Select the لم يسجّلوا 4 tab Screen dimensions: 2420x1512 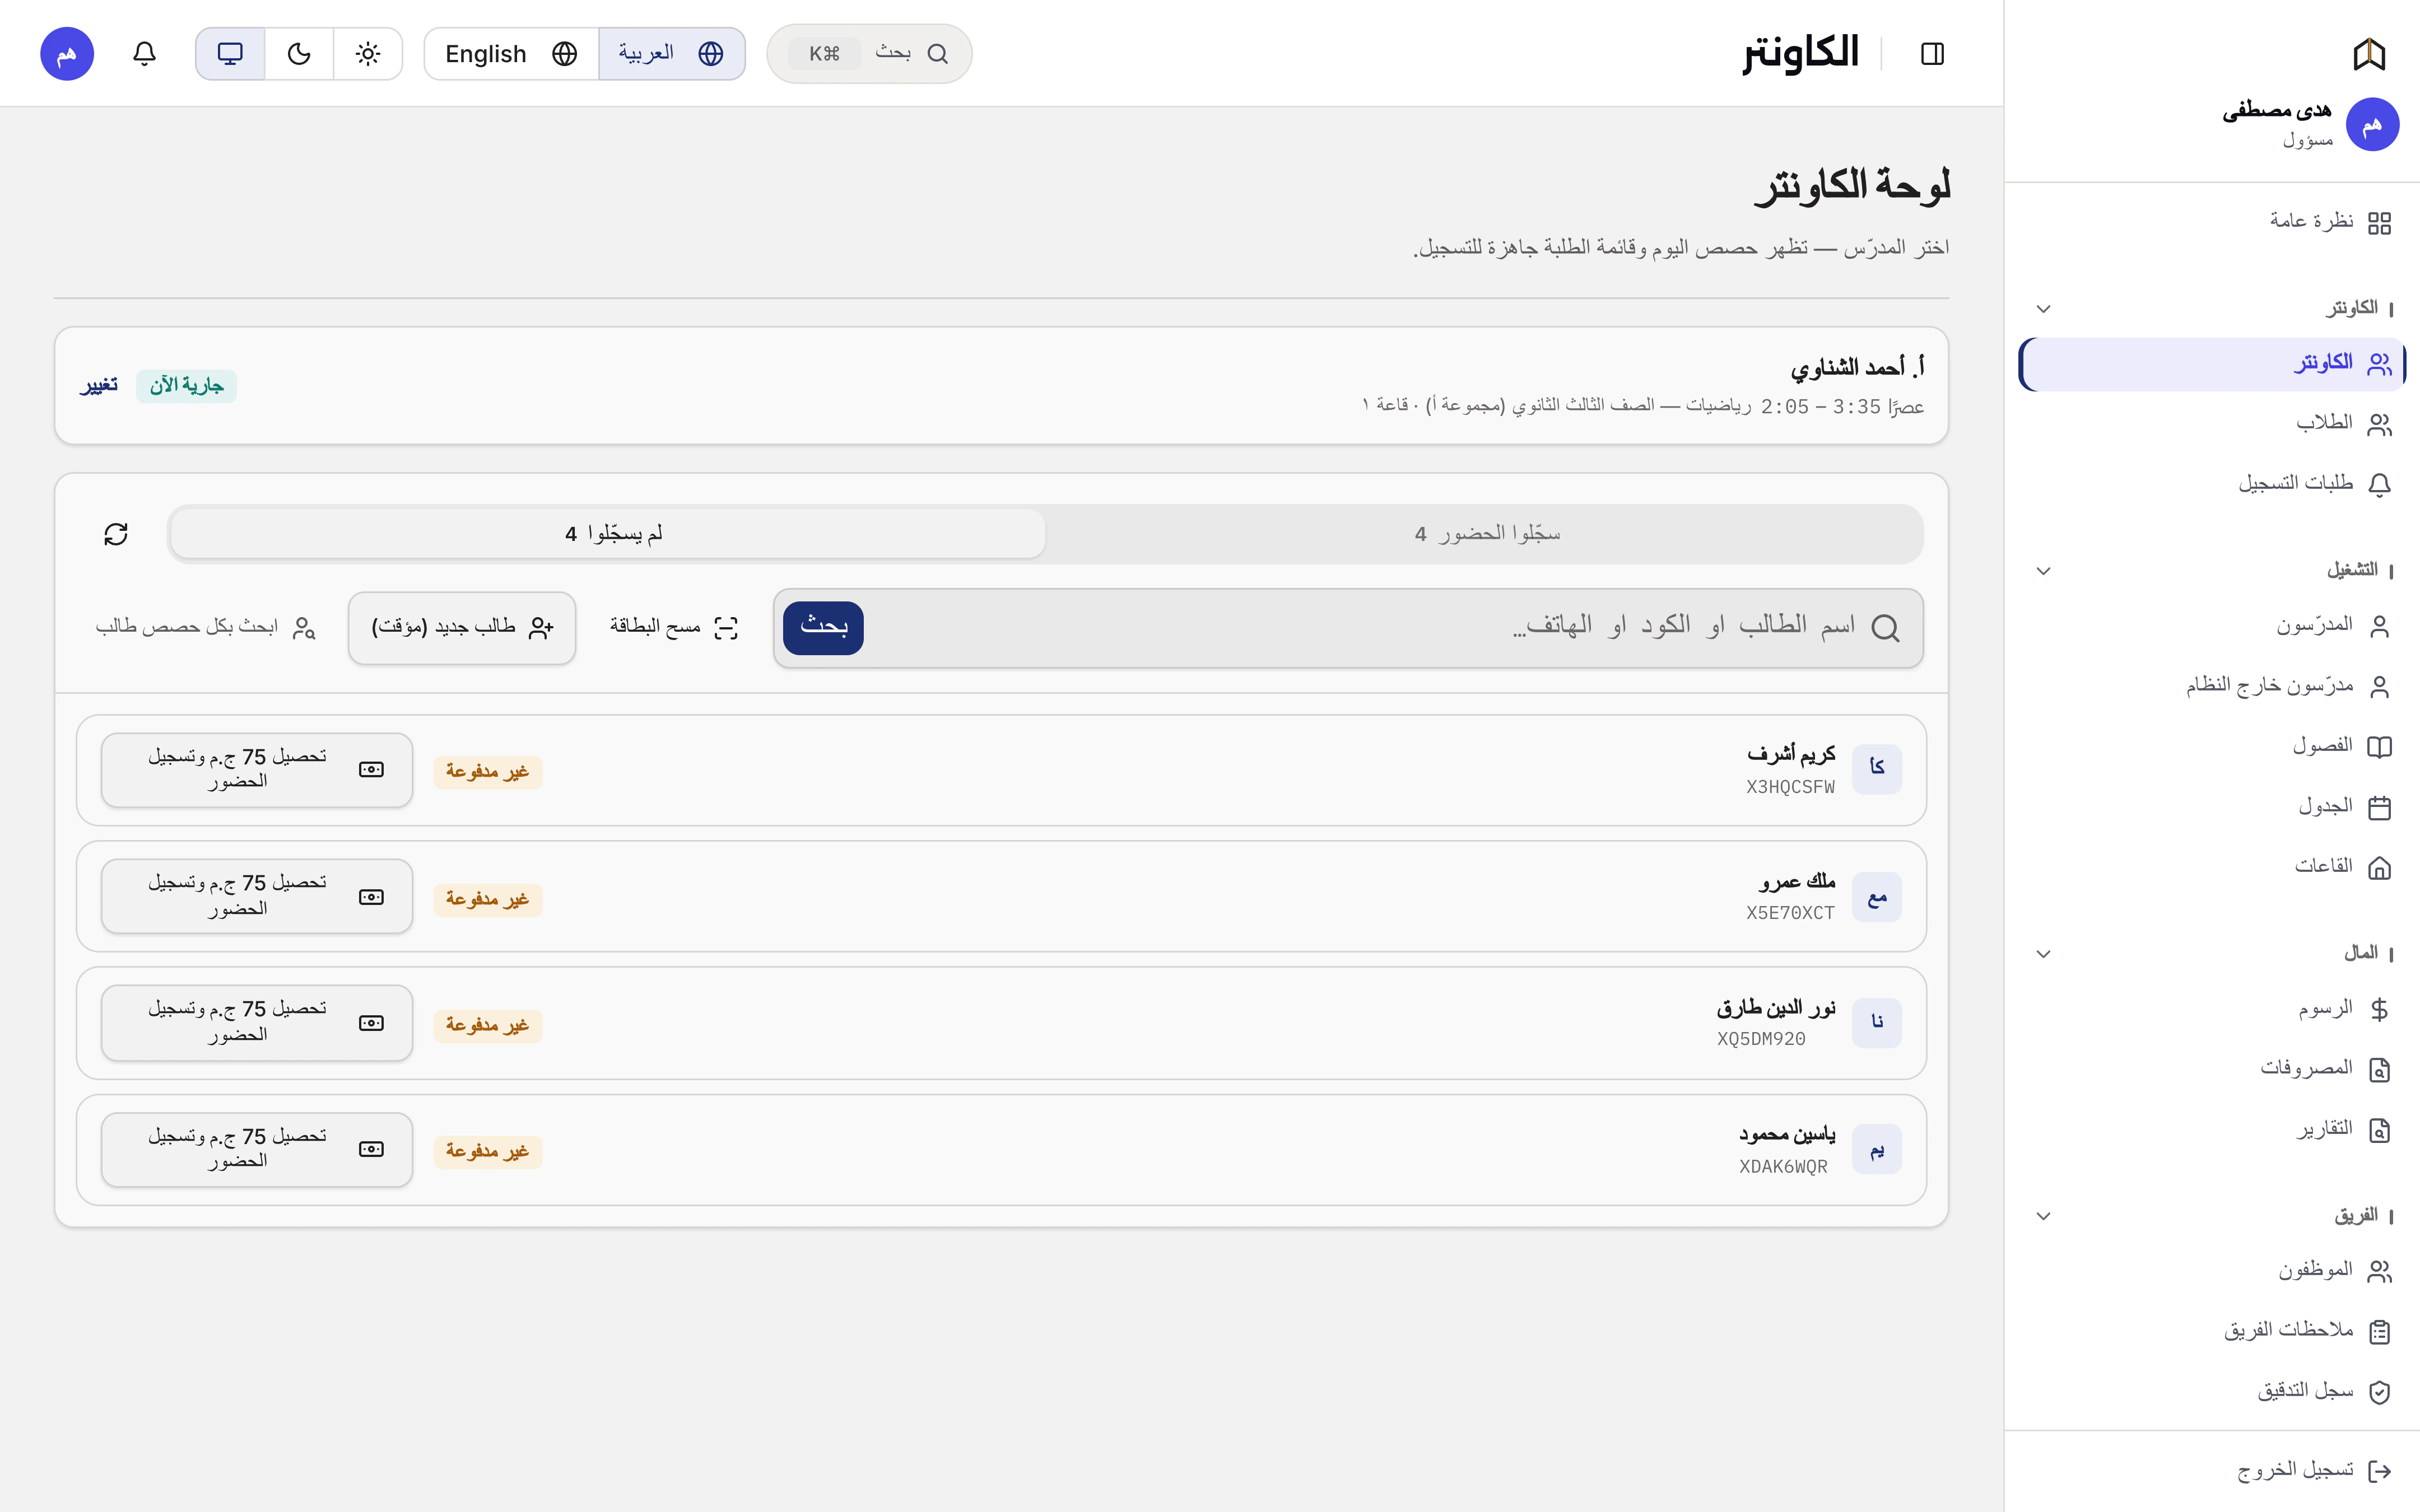point(609,534)
